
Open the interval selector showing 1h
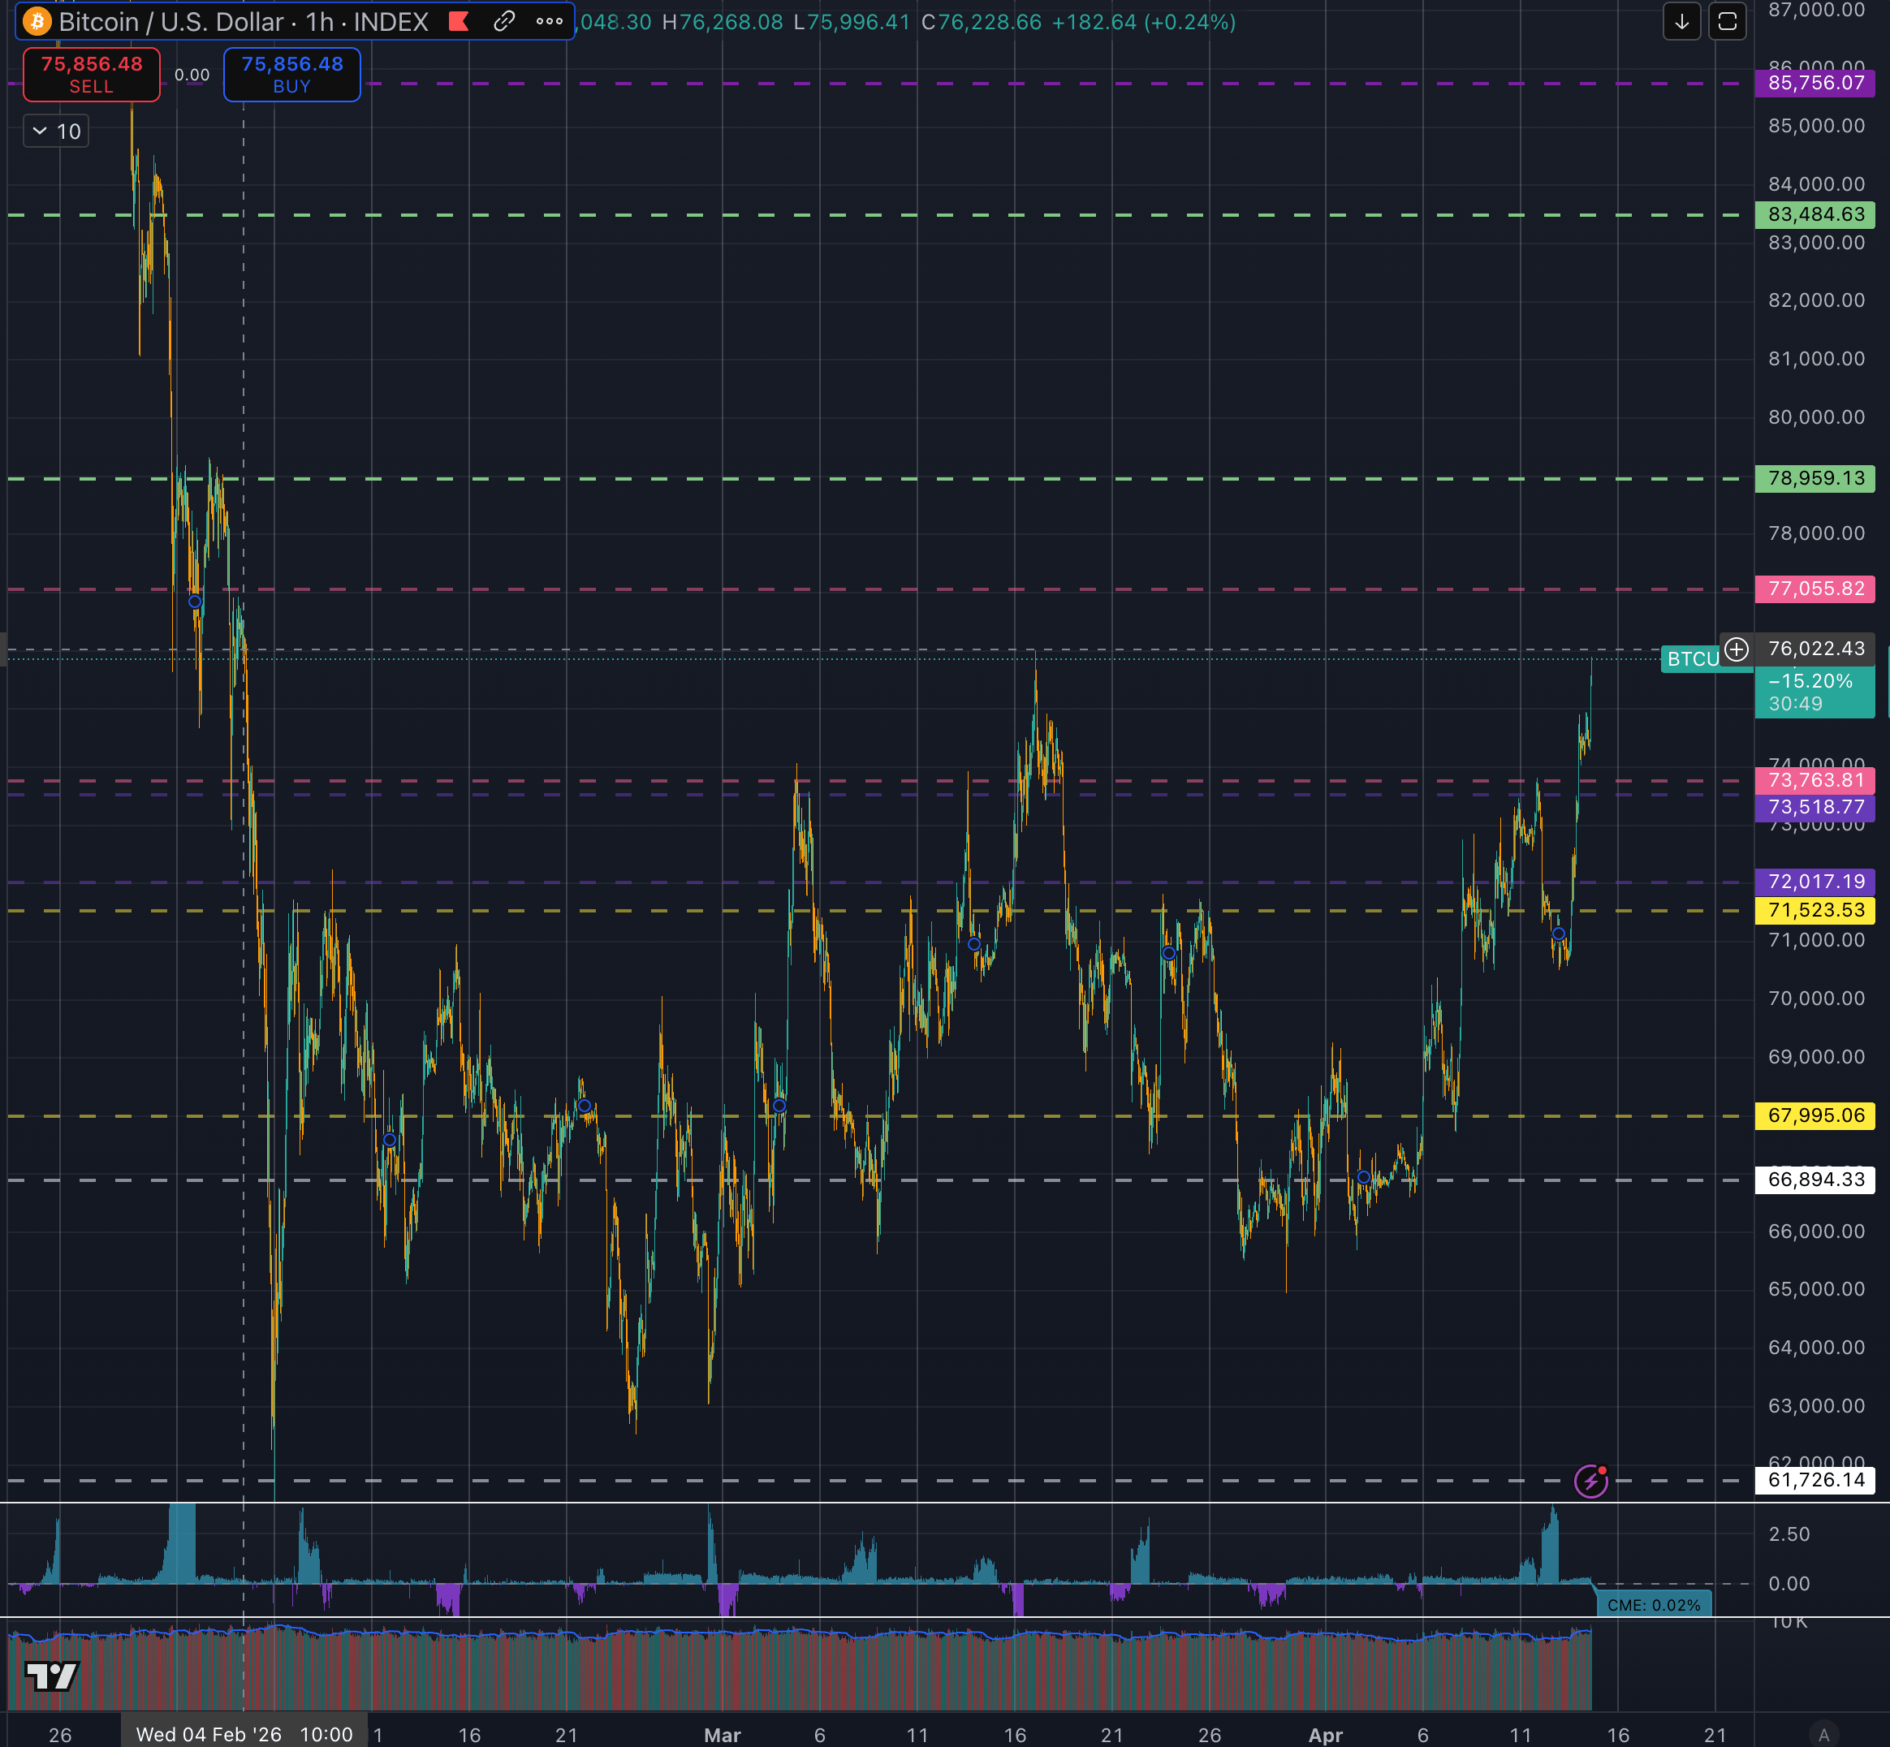tap(322, 21)
